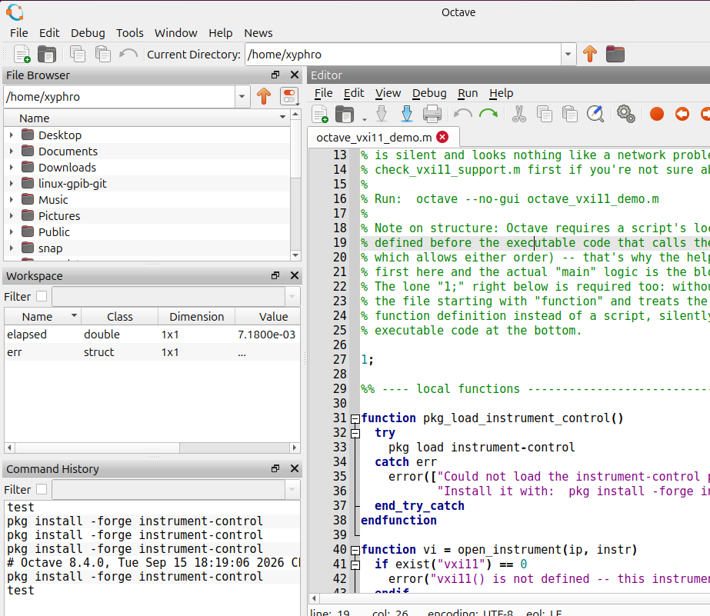Open the Editor View menu
Screen dimensions: 710x616
[388, 93]
